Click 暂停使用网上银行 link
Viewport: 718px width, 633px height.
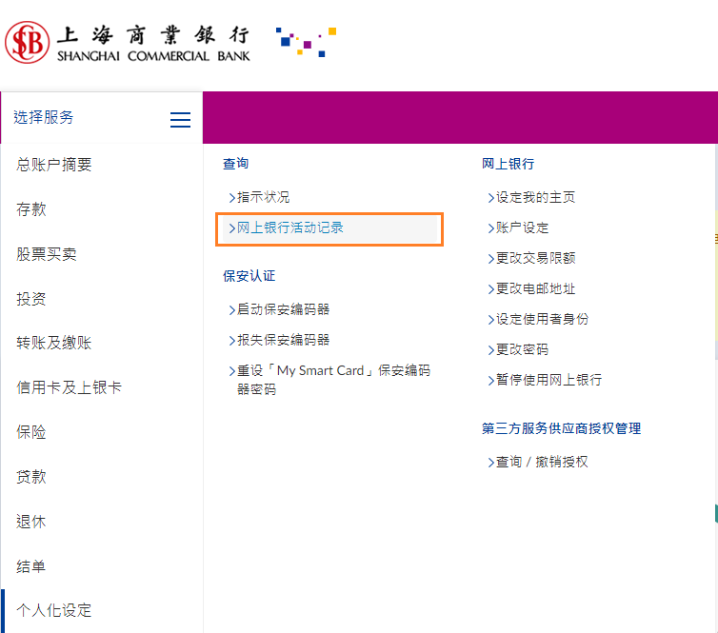pos(548,380)
